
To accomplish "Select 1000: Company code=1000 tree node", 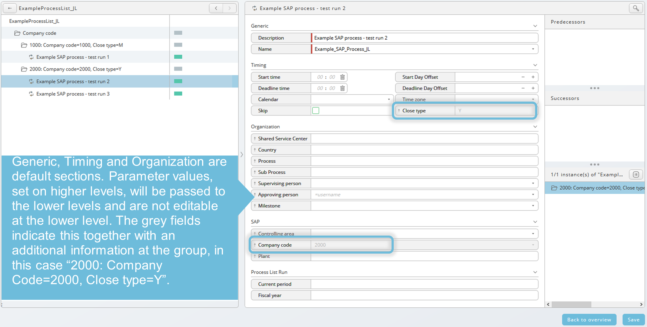I will [76, 45].
